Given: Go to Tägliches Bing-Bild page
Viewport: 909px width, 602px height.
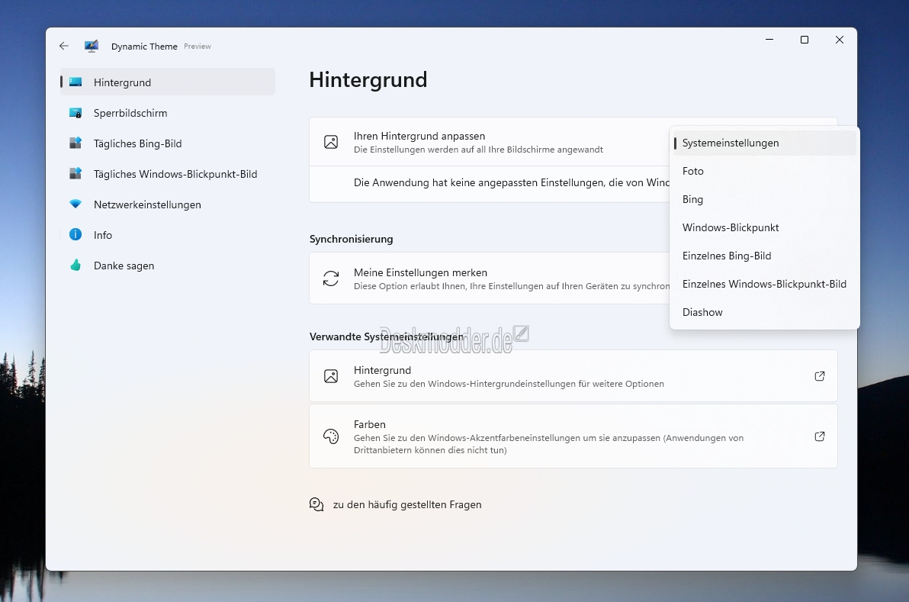Looking at the screenshot, I should [x=168, y=143].
